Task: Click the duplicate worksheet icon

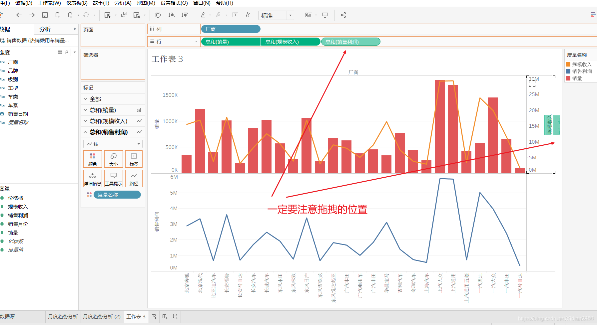Action: point(124,15)
